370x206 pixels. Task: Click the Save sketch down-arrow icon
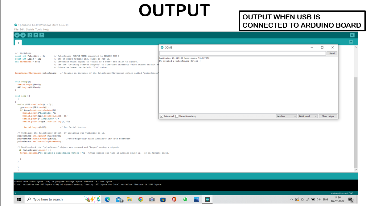pos(42,35)
